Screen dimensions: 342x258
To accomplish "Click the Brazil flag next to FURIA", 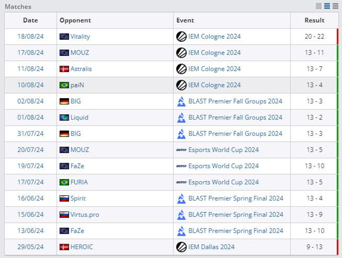I will click(x=64, y=182).
